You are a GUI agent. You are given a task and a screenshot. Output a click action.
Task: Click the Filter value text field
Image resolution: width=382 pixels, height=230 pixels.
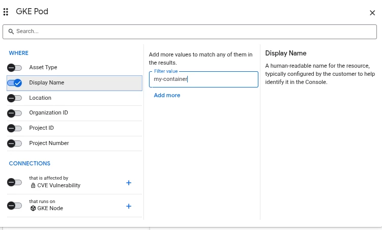pos(203,79)
